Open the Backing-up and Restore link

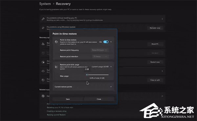tap(56, 115)
